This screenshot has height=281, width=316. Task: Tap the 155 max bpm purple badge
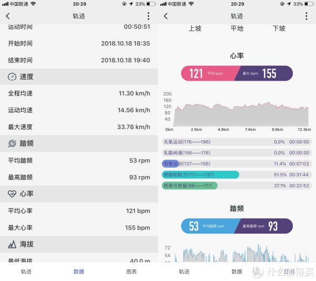265,73
